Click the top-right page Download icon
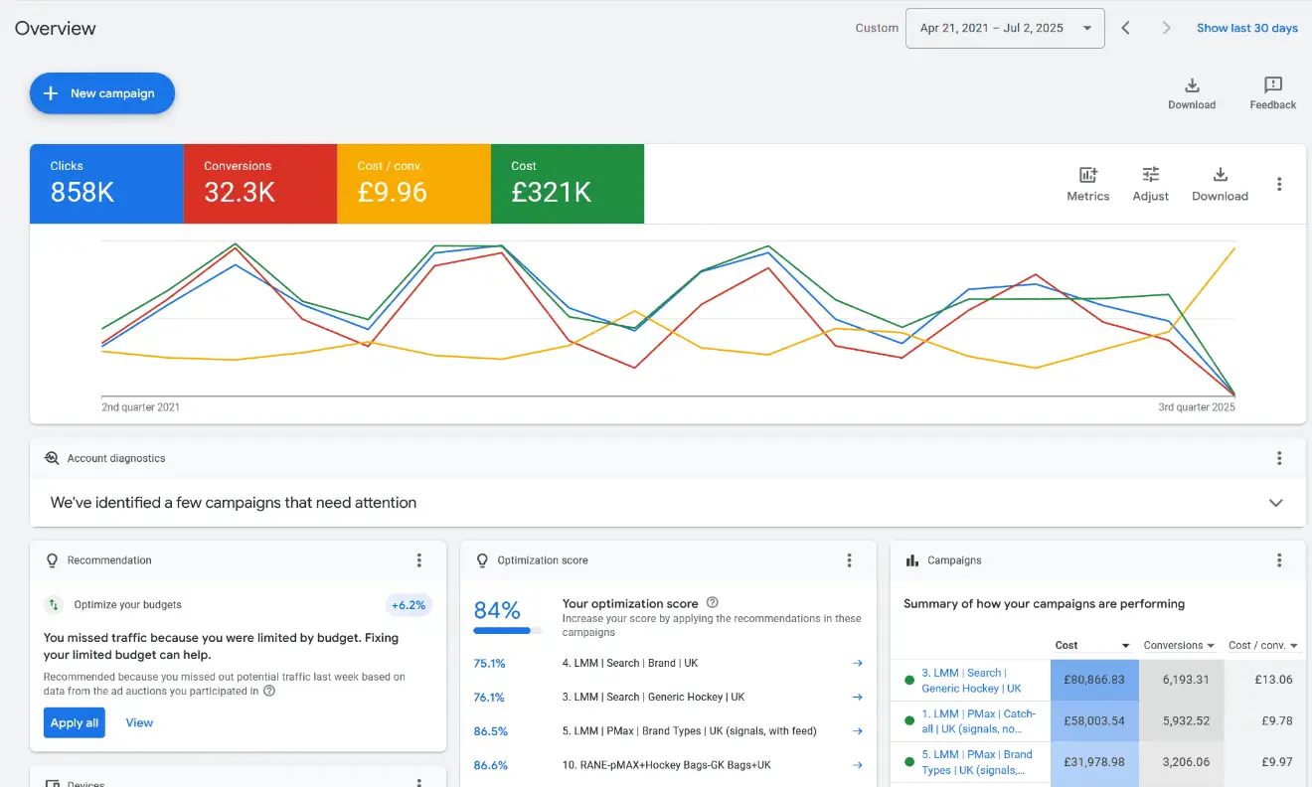 point(1192,85)
